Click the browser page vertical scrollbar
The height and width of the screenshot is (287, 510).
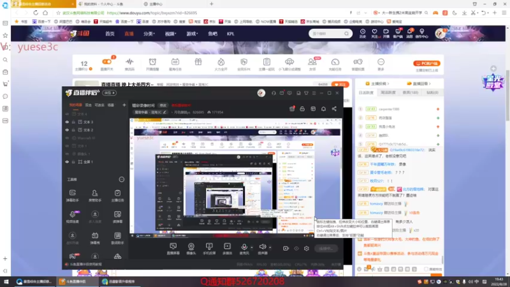pyautogui.click(x=507, y=94)
